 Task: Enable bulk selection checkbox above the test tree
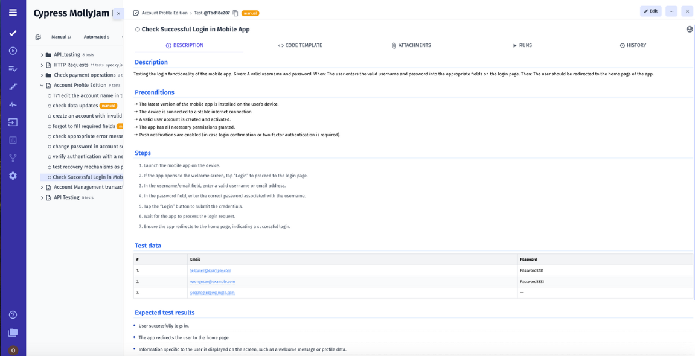click(x=38, y=37)
